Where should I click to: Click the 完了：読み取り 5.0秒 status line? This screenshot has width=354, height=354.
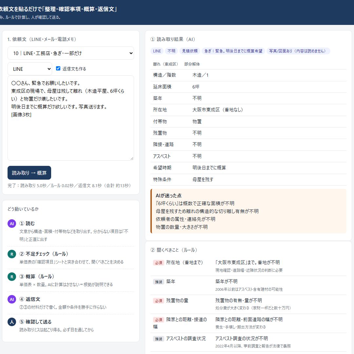(x=70, y=186)
